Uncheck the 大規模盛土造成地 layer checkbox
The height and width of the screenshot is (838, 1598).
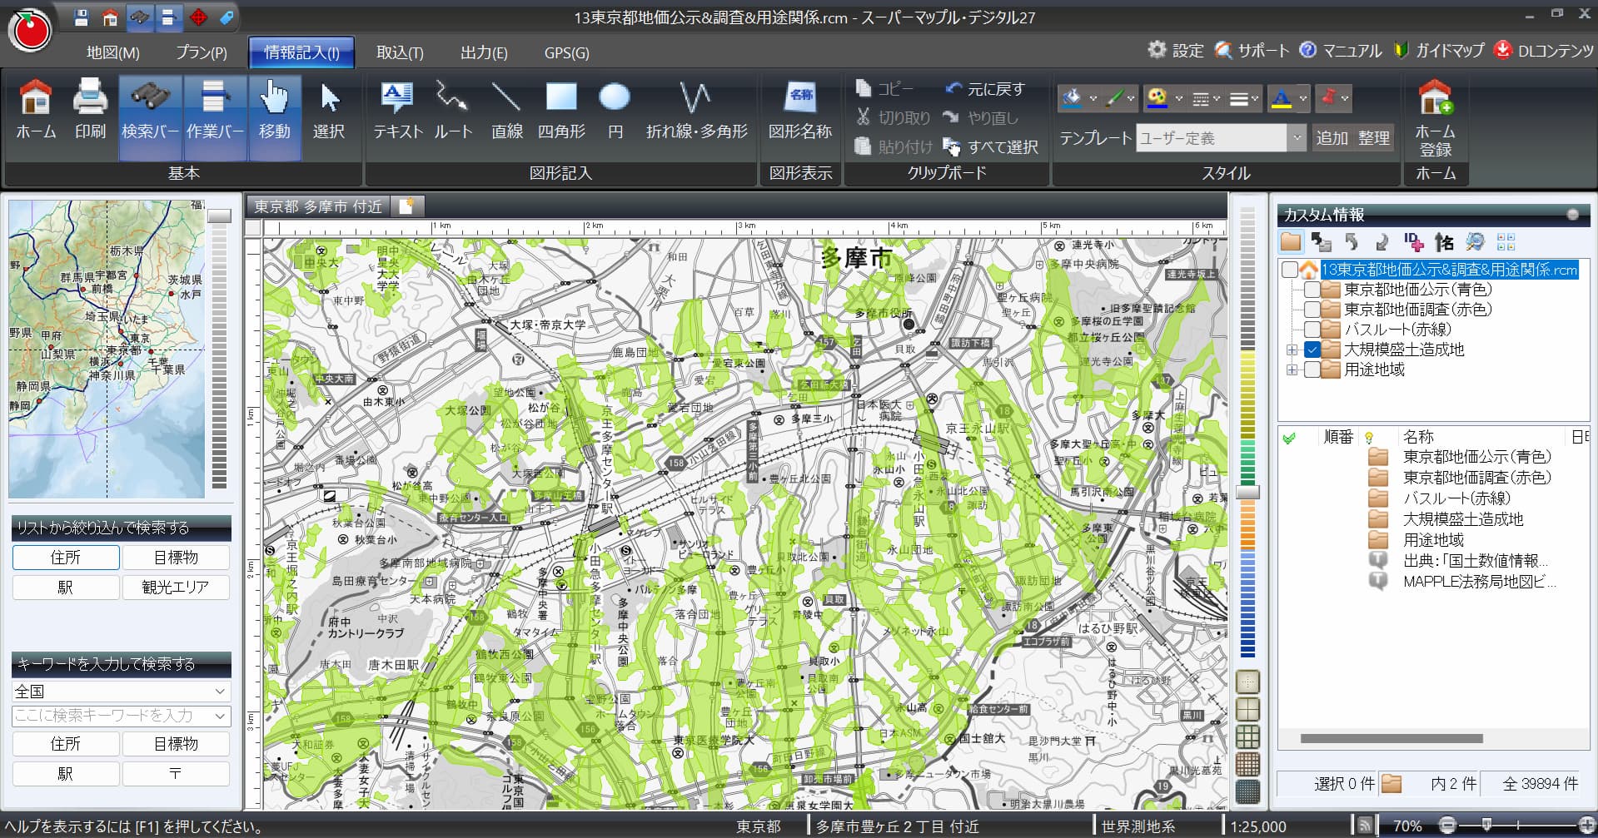click(1312, 350)
